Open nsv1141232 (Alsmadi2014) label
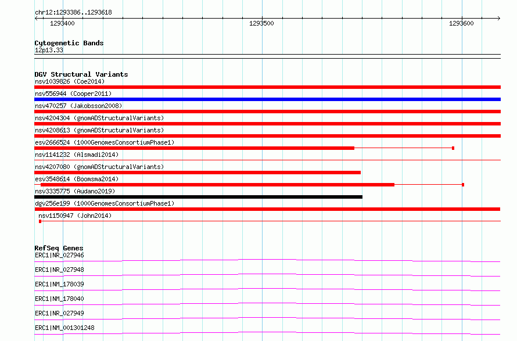This screenshot has height=341, width=517. [x=77, y=155]
